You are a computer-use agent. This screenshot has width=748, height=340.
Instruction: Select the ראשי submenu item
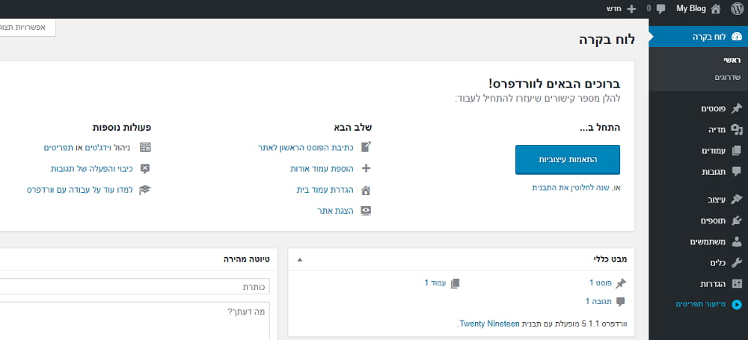pyautogui.click(x=732, y=61)
